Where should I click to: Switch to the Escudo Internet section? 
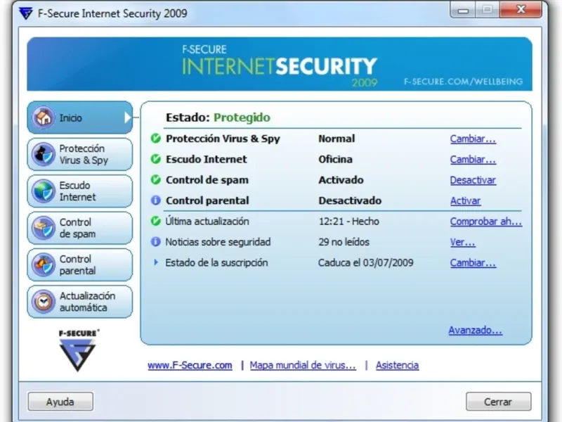80,191
